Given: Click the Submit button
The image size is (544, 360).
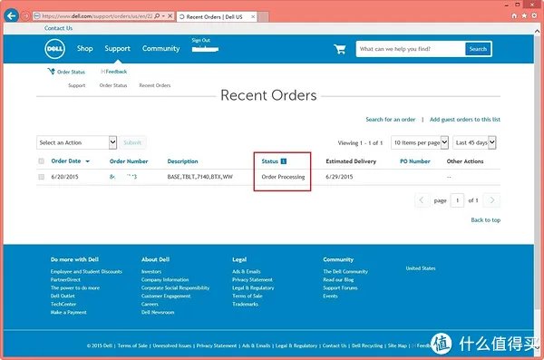Looking at the screenshot, I should point(132,142).
